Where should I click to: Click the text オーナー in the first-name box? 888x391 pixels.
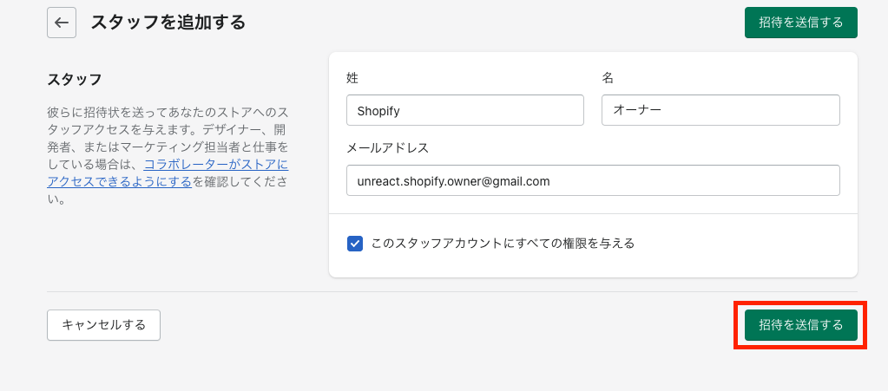click(x=637, y=111)
